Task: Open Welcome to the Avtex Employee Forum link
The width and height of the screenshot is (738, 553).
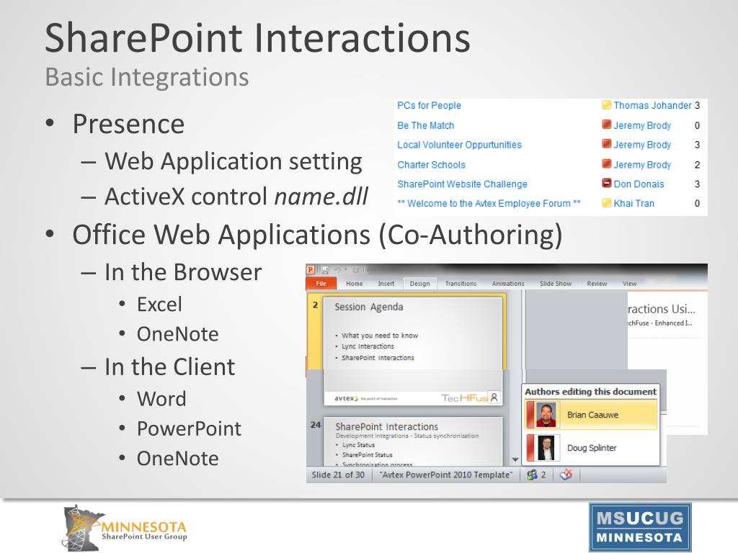Action: 489,204
